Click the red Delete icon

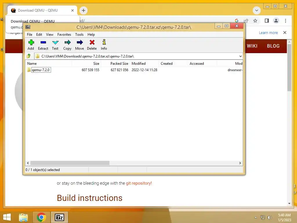92,42
